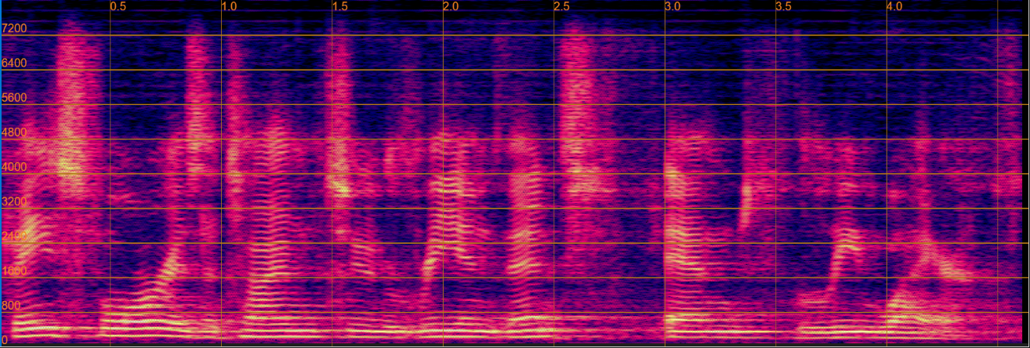Click the 2400 Hz frequency axis label
This screenshot has width=1030, height=348.
pyautogui.click(x=14, y=236)
